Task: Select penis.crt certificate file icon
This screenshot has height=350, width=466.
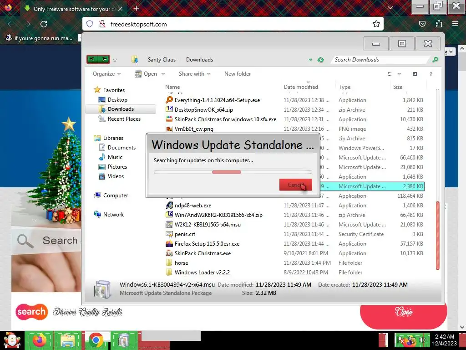Action: [x=169, y=234]
